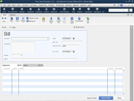Select the Bill radio button
This screenshot has width=134, height=101.
(x=3, y=27)
